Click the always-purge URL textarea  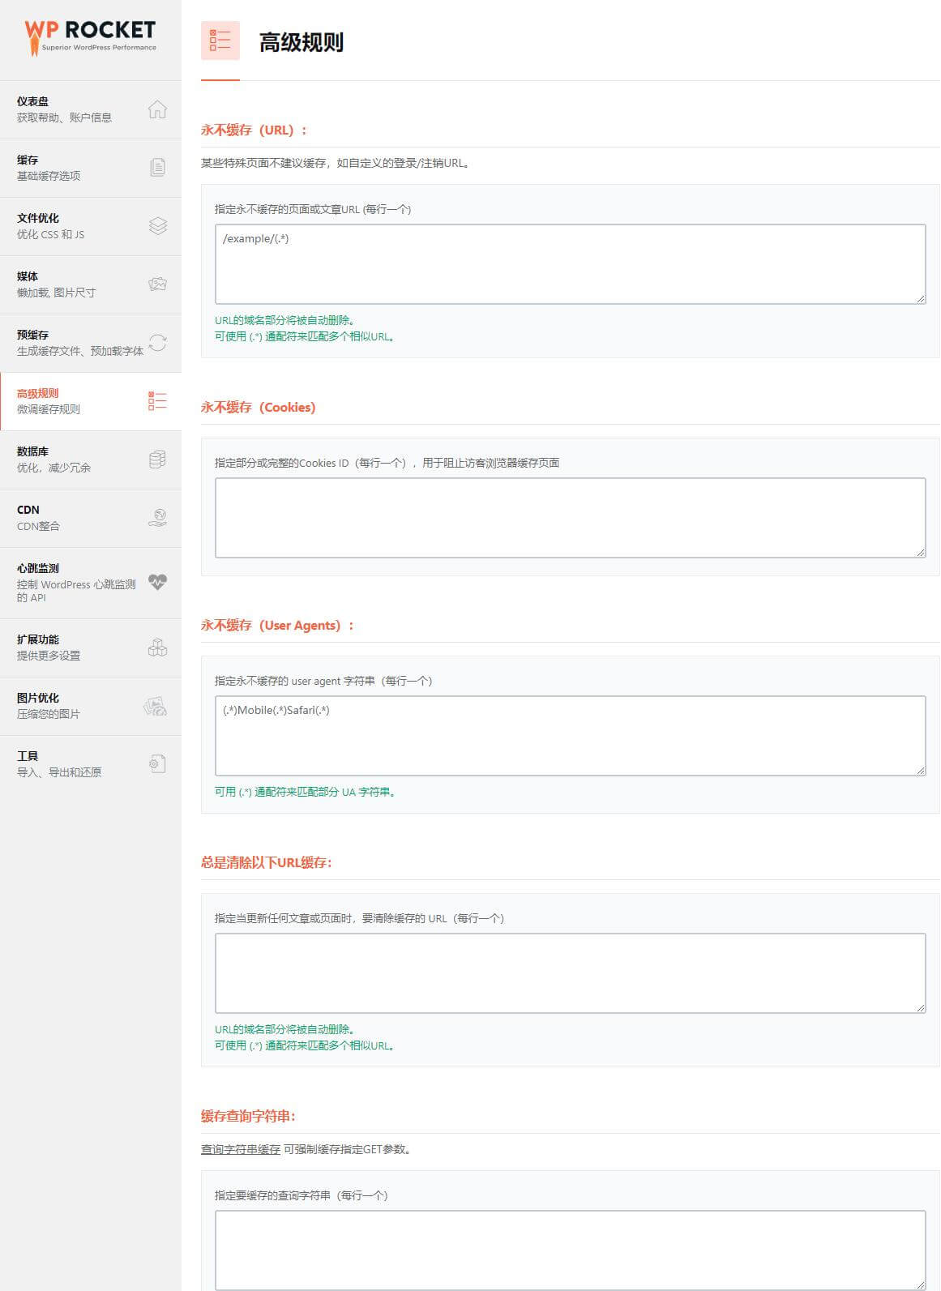[570, 973]
